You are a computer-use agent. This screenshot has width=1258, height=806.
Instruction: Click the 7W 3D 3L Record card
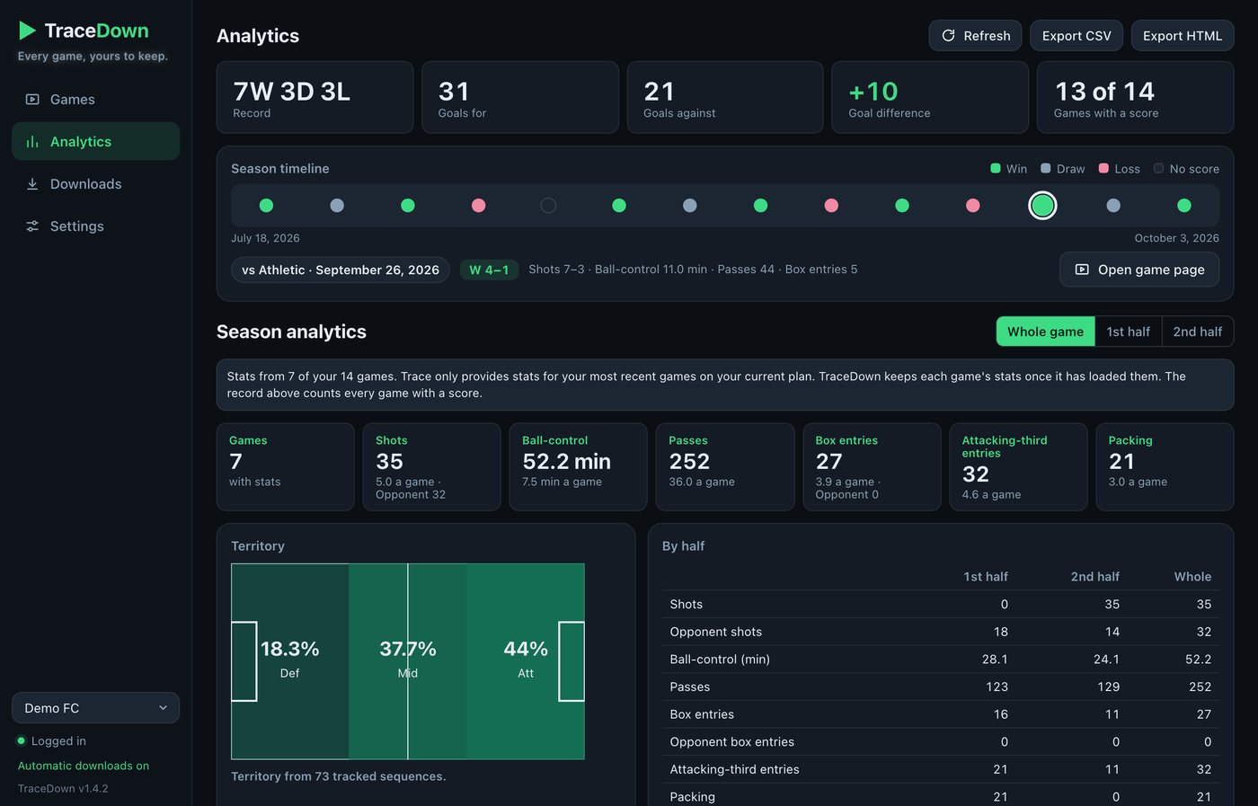314,97
